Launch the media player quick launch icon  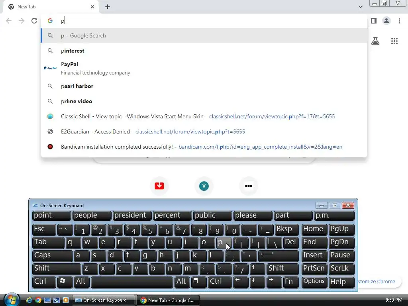(66, 300)
